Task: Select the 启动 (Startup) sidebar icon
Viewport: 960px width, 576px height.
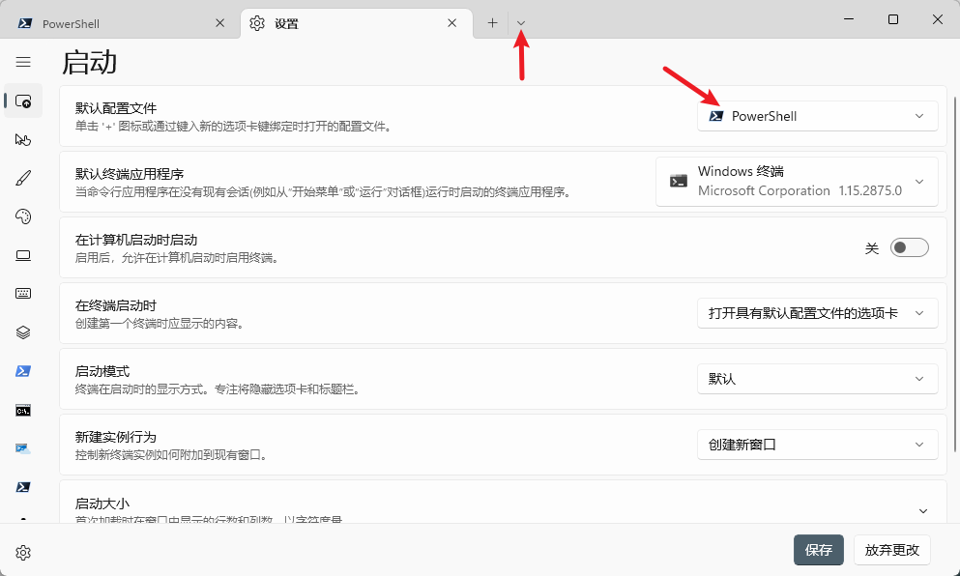Action: click(23, 101)
